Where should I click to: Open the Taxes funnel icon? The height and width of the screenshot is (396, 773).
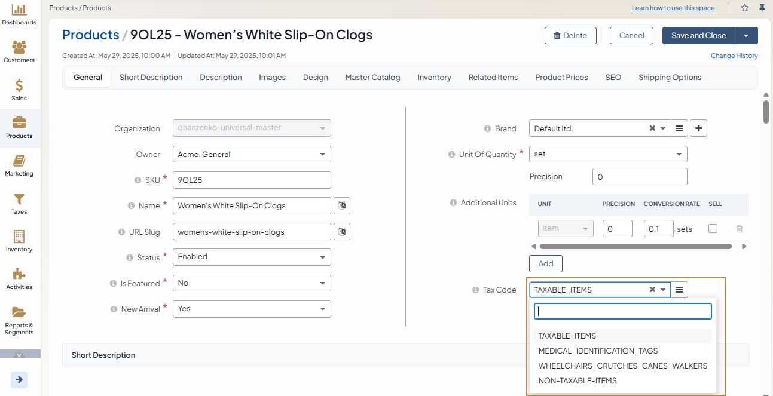pos(19,200)
